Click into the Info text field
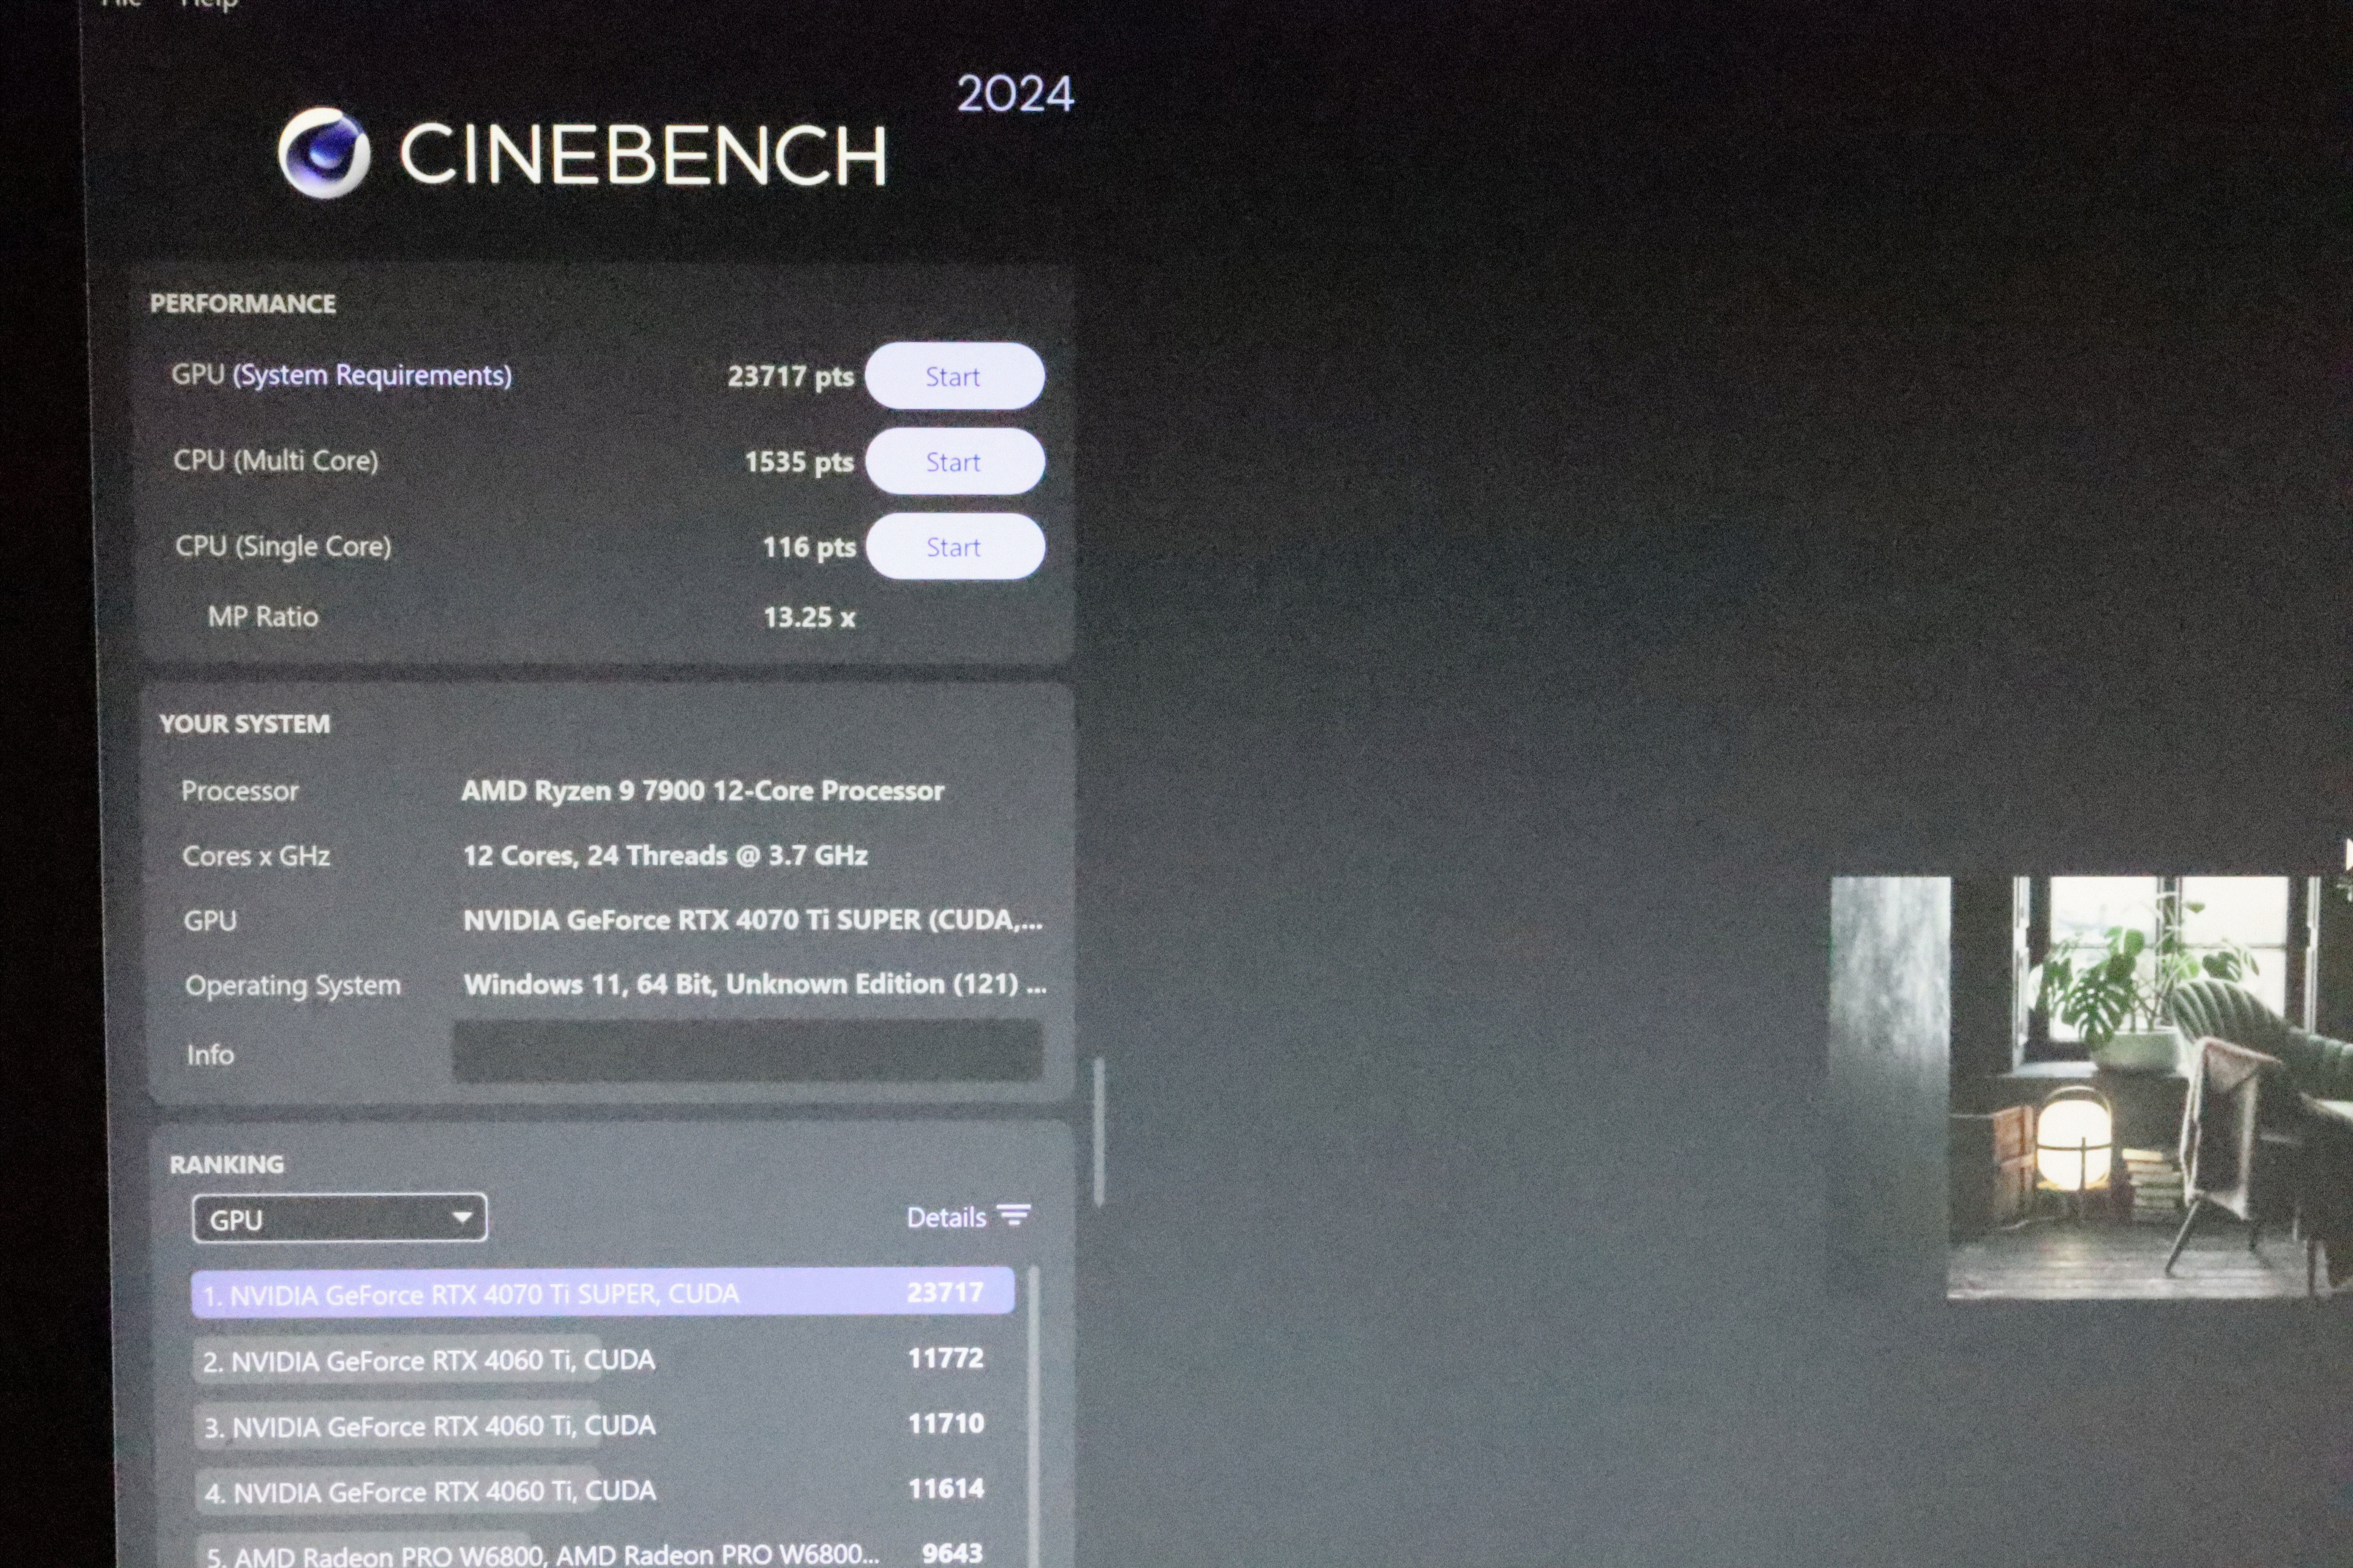 pyautogui.click(x=747, y=1051)
